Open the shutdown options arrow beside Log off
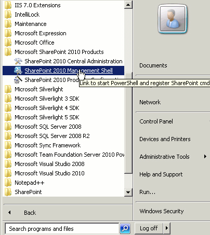Viewport: 210px width, 235px height. click(x=167, y=228)
